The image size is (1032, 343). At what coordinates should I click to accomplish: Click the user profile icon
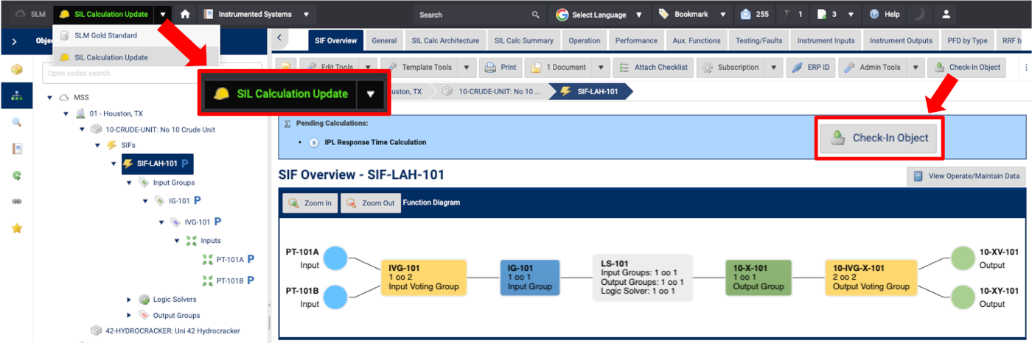coord(946,14)
